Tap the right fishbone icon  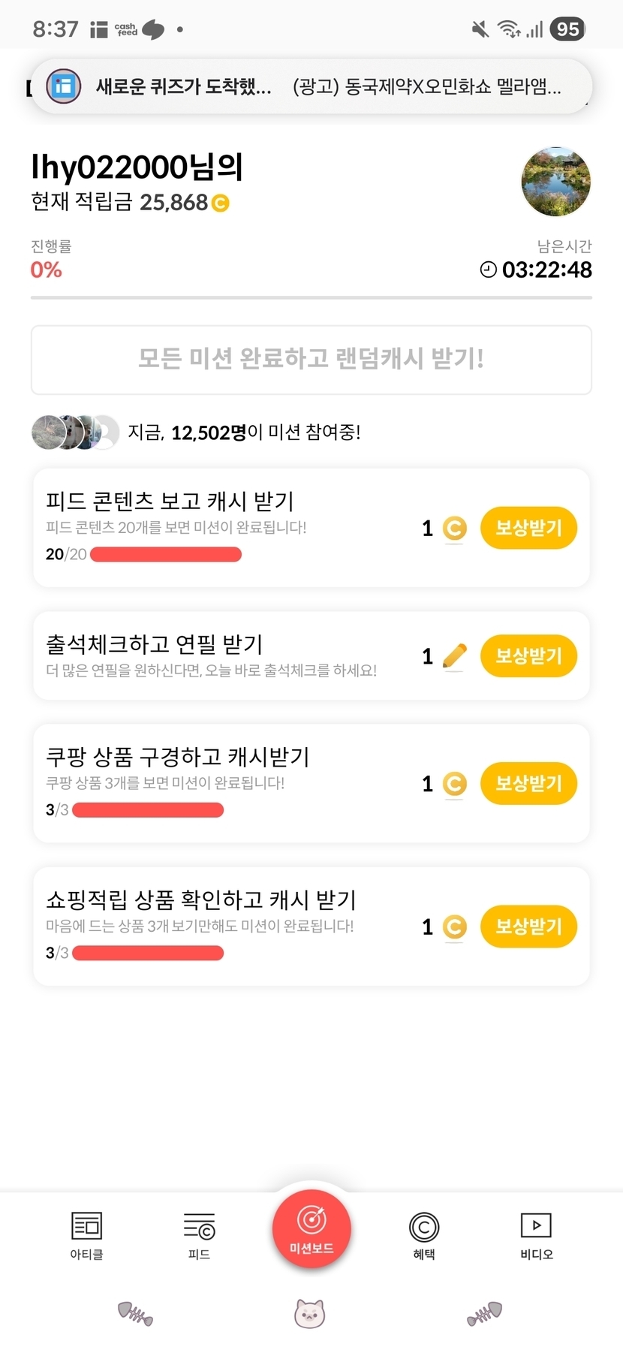[484, 1313]
